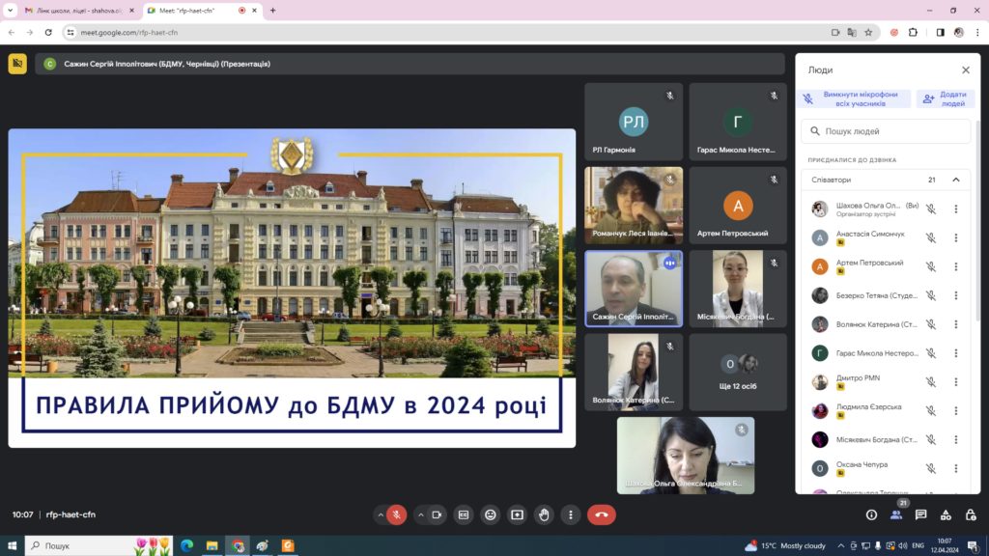Open Chrome from the Windows taskbar
The image size is (989, 556).
click(x=237, y=545)
